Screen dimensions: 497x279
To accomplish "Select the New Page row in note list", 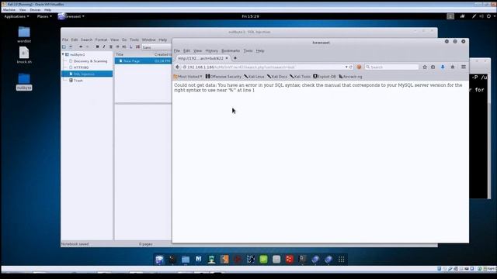I will [143, 60].
